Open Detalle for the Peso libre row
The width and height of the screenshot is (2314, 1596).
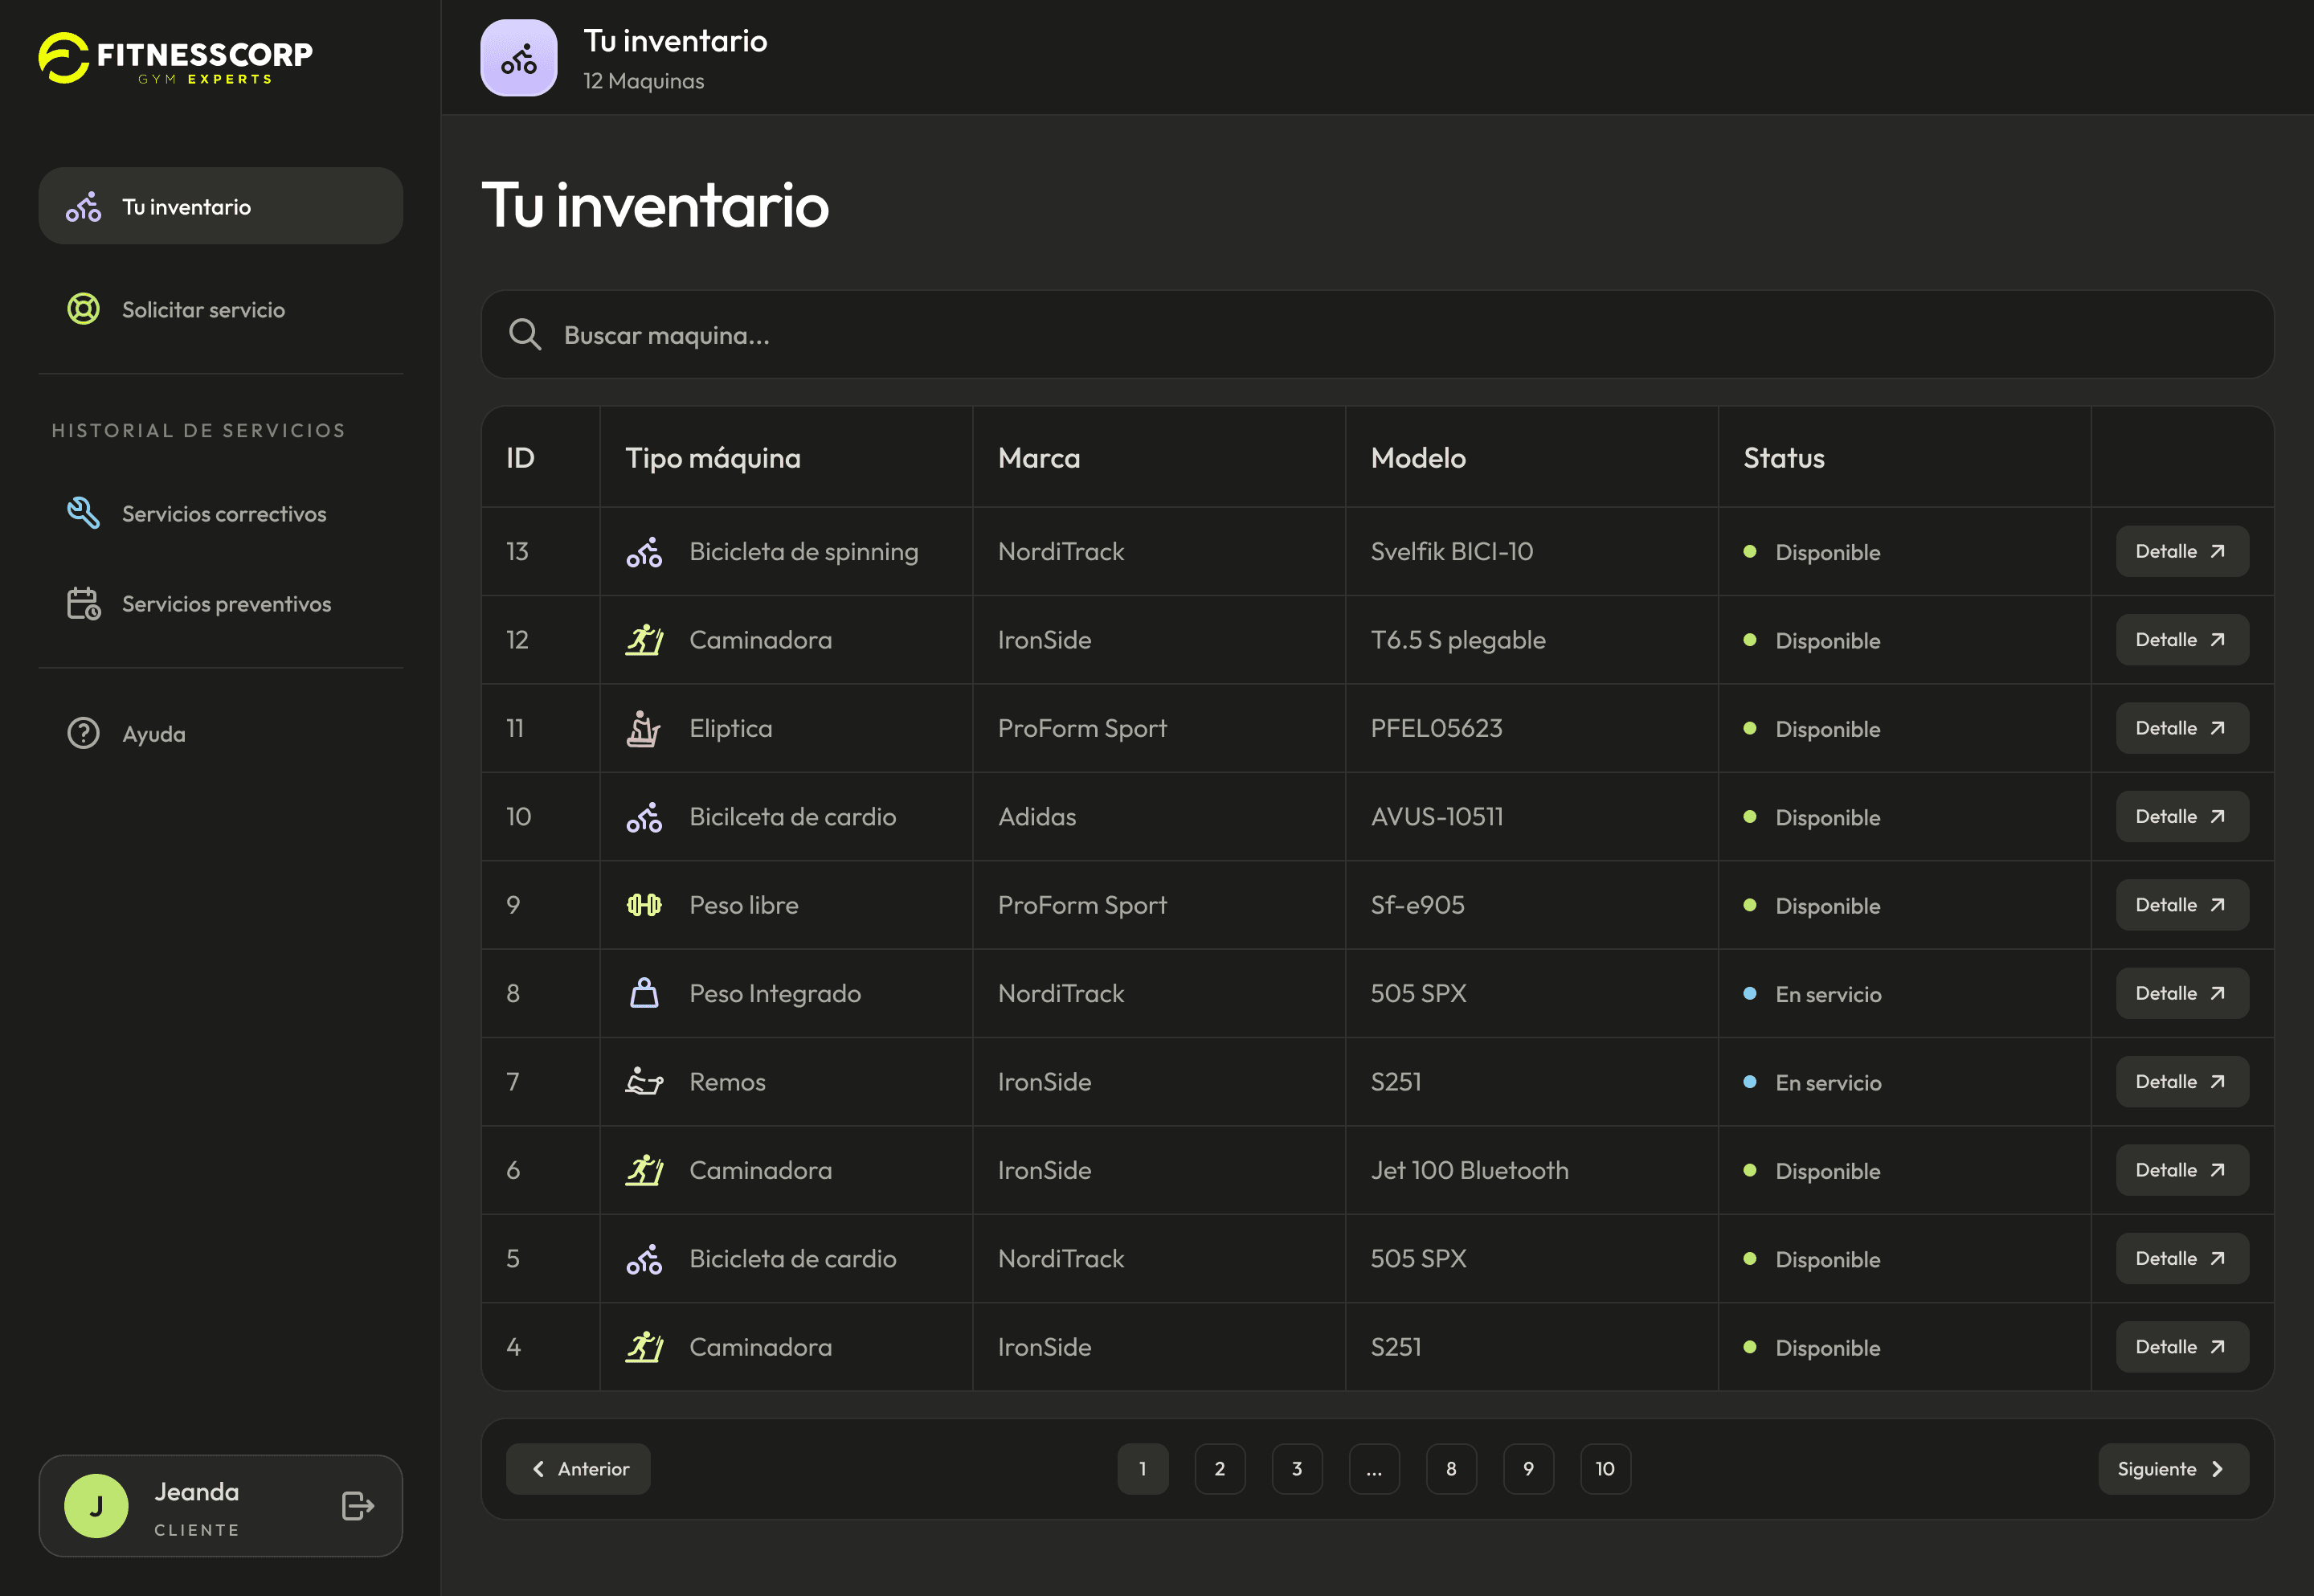pos(2182,905)
